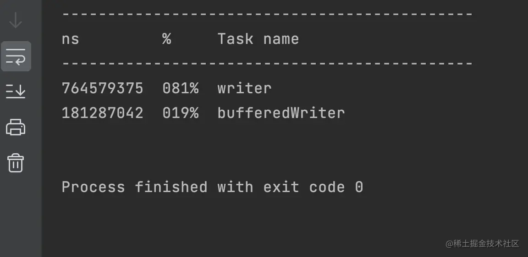Print the console output

16,127
